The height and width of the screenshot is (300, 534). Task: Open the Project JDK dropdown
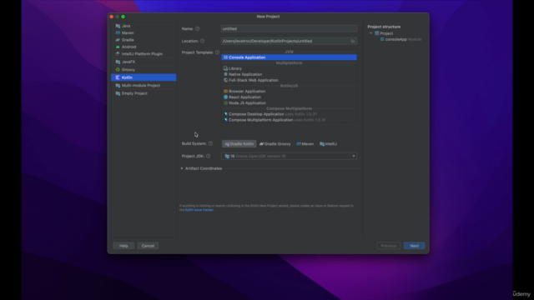pyautogui.click(x=289, y=156)
